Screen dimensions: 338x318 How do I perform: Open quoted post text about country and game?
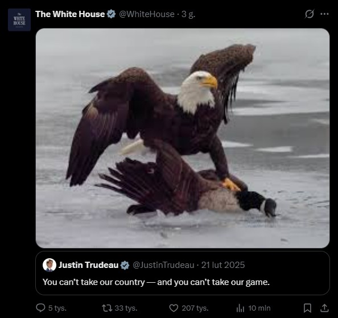point(156,282)
